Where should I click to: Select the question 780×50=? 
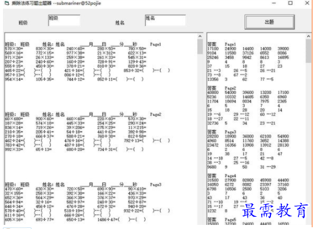137,48
